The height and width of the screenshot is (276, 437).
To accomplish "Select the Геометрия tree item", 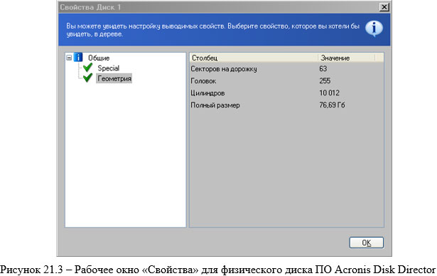I will (114, 78).
